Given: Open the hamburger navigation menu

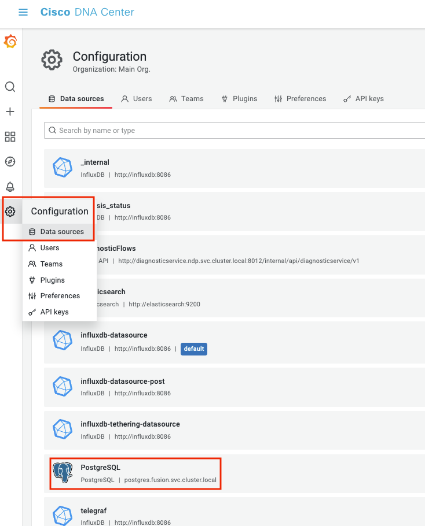Looking at the screenshot, I should coord(23,12).
